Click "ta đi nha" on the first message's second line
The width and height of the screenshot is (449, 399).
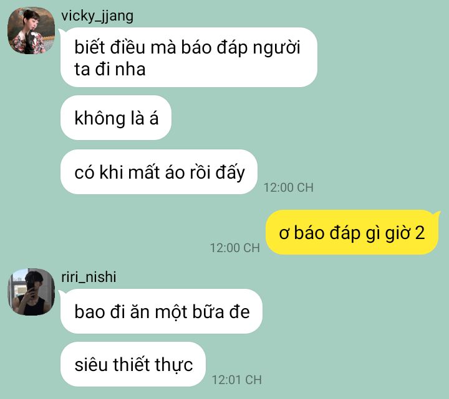pyautogui.click(x=110, y=69)
